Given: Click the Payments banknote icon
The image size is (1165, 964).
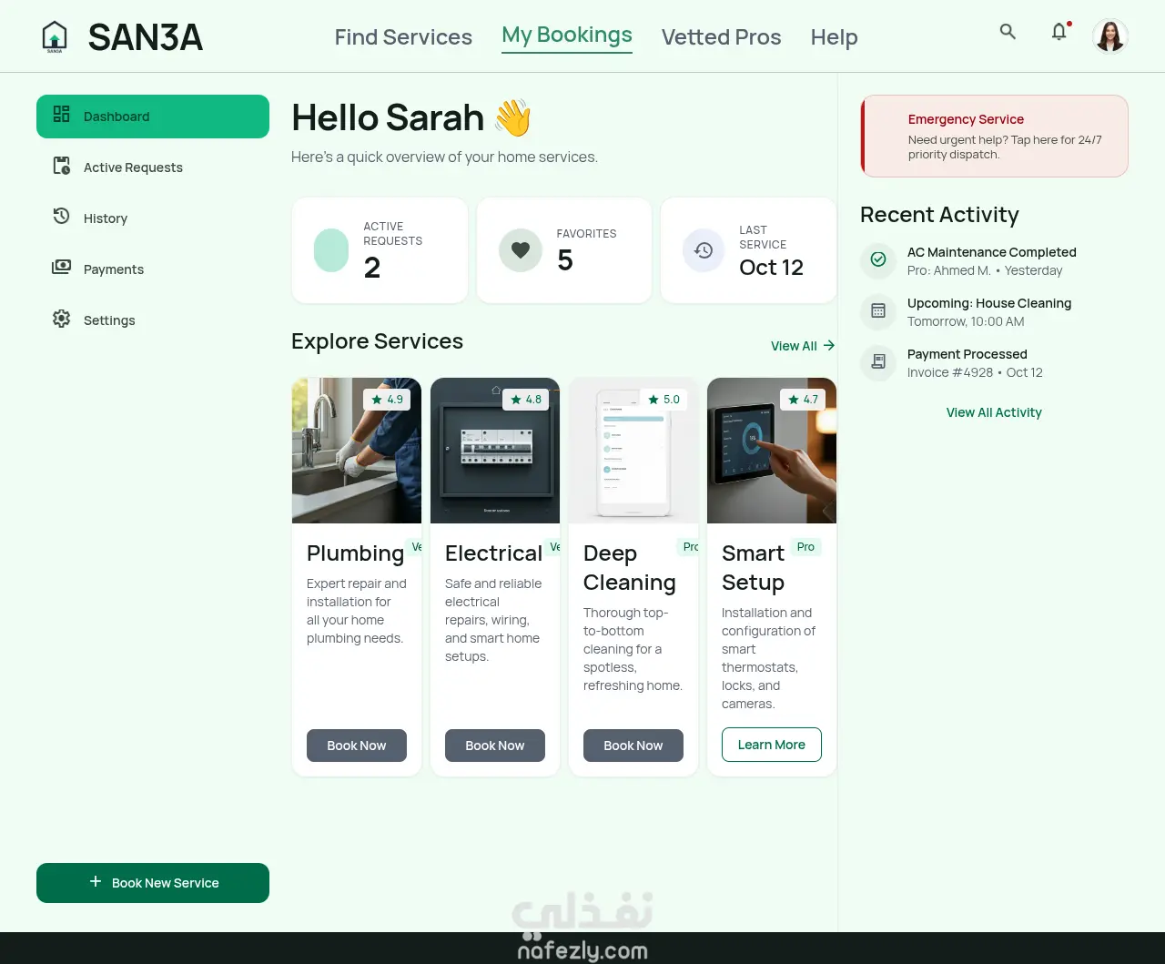Looking at the screenshot, I should [62, 268].
